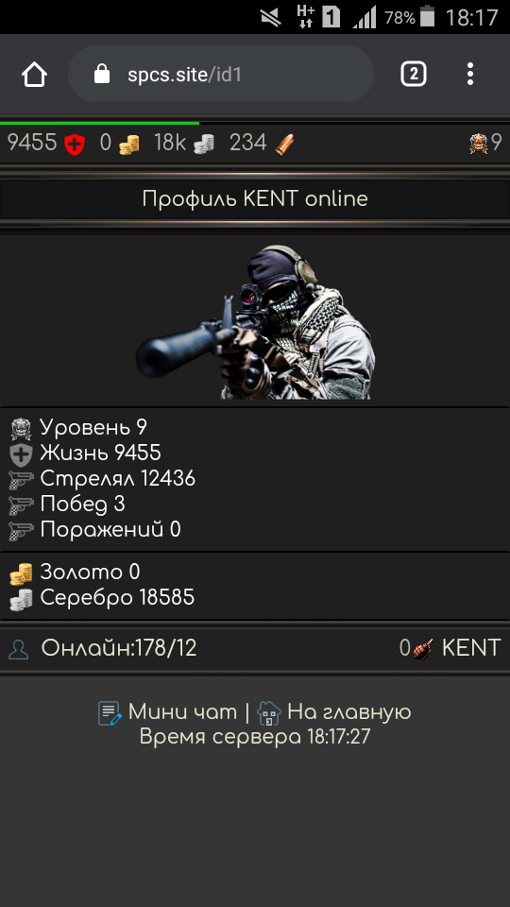Click the grenade icon next to KENT
Image resolution: width=510 pixels, height=907 pixels.
click(x=423, y=649)
